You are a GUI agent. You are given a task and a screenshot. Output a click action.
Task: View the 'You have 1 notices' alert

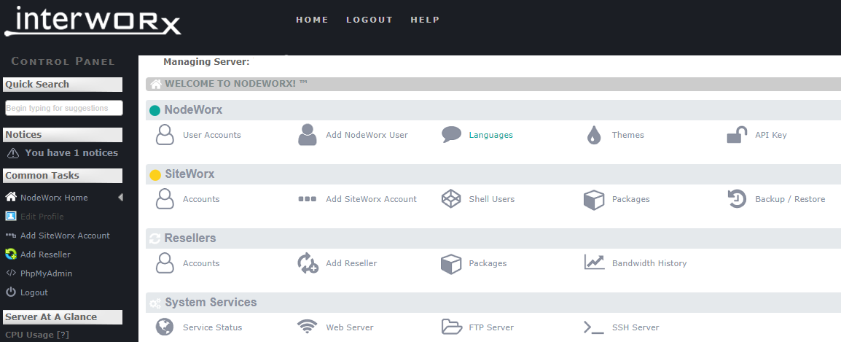71,153
